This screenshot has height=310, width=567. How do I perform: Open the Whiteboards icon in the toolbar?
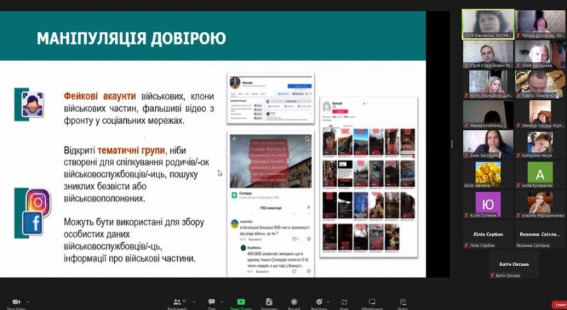[372, 302]
